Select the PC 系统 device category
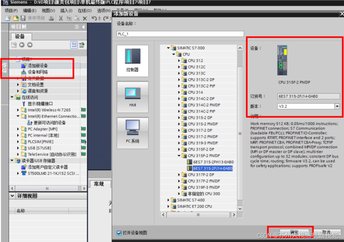Viewport: 344px width, 242px height. point(132,133)
